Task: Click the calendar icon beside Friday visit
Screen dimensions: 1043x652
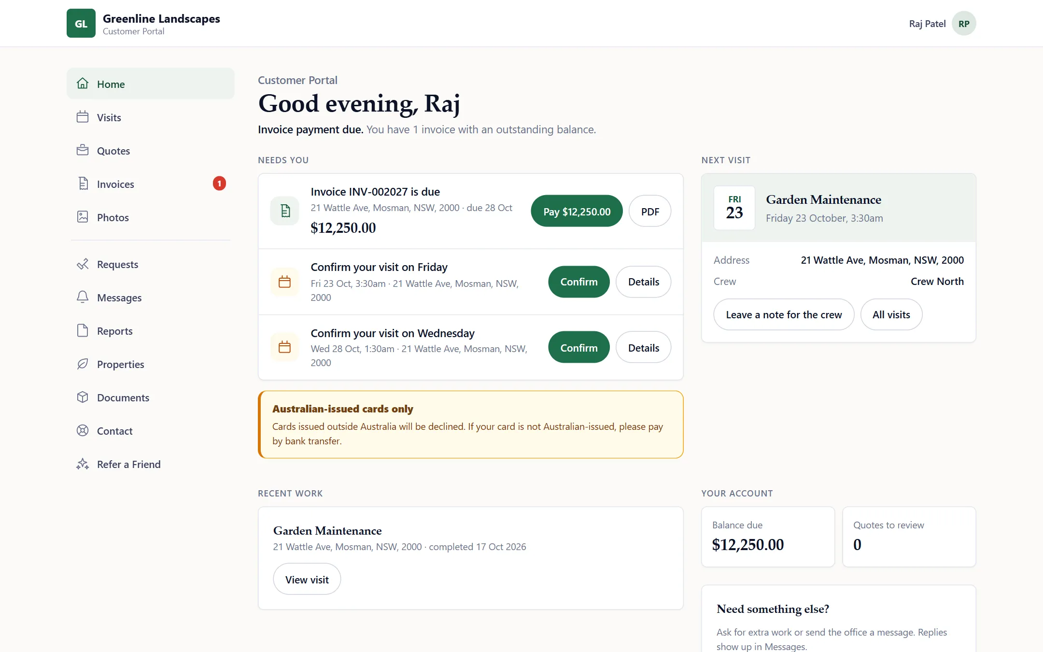Action: (285, 282)
